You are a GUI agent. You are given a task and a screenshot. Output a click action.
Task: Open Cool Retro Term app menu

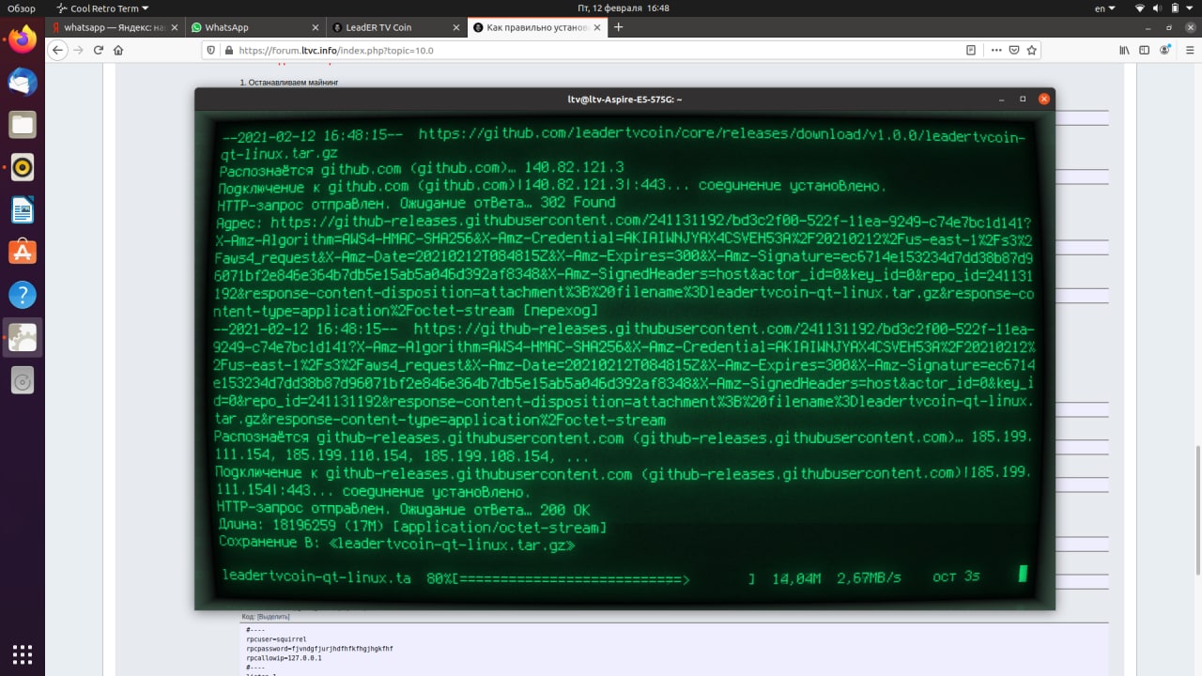pyautogui.click(x=102, y=8)
